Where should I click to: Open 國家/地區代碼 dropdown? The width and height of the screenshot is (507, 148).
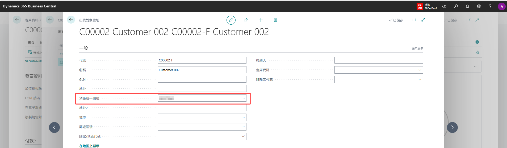[243, 136]
